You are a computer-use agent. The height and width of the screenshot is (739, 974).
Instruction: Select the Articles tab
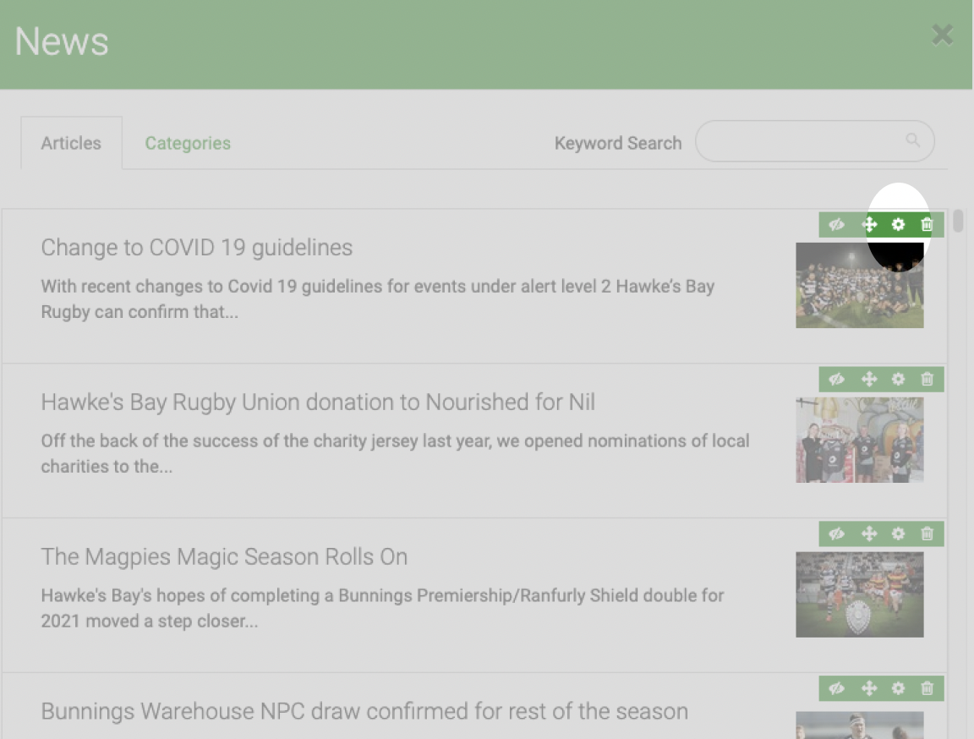tap(71, 144)
